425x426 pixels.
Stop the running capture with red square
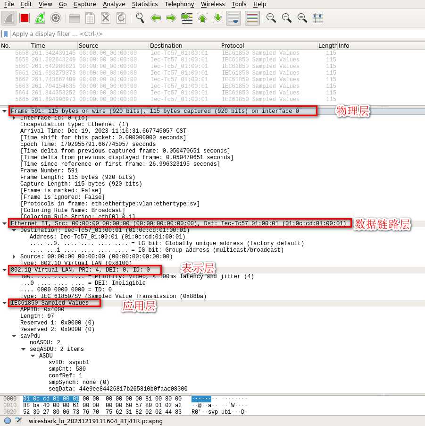25,18
